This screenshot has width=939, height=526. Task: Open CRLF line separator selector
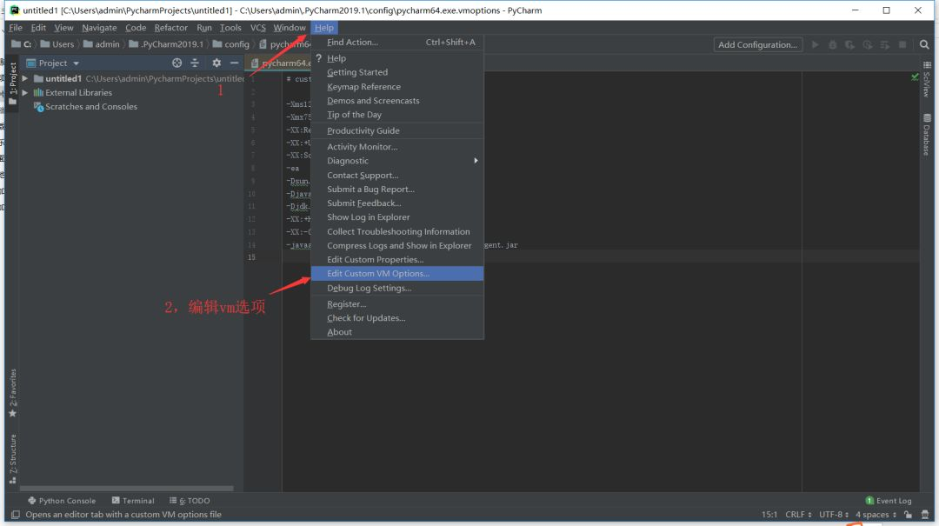[798, 515]
